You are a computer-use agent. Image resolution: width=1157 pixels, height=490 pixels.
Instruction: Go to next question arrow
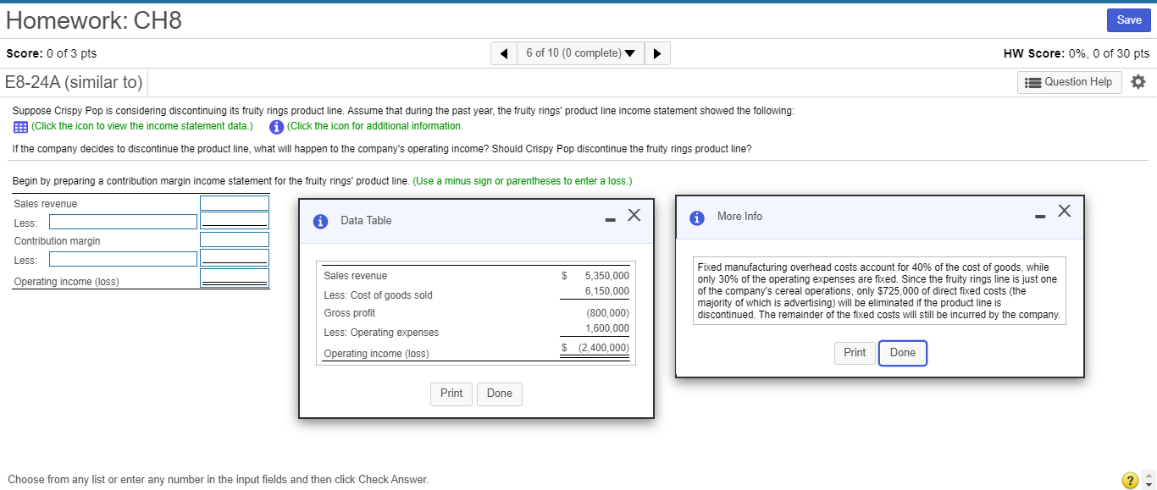pos(657,53)
